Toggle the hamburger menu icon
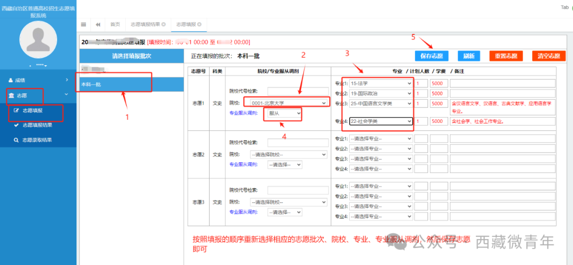573x265 pixels. (x=84, y=24)
